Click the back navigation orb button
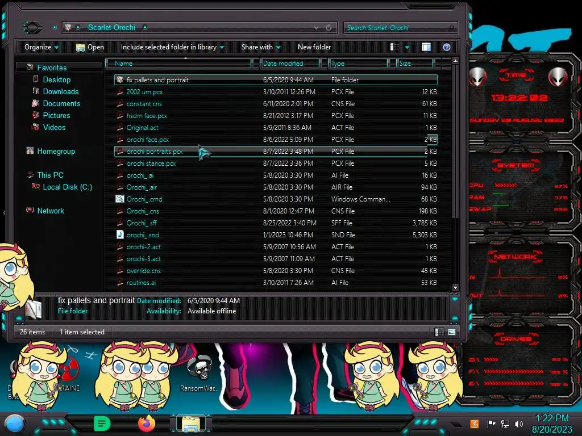This screenshot has height=436, width=582. tap(32, 27)
